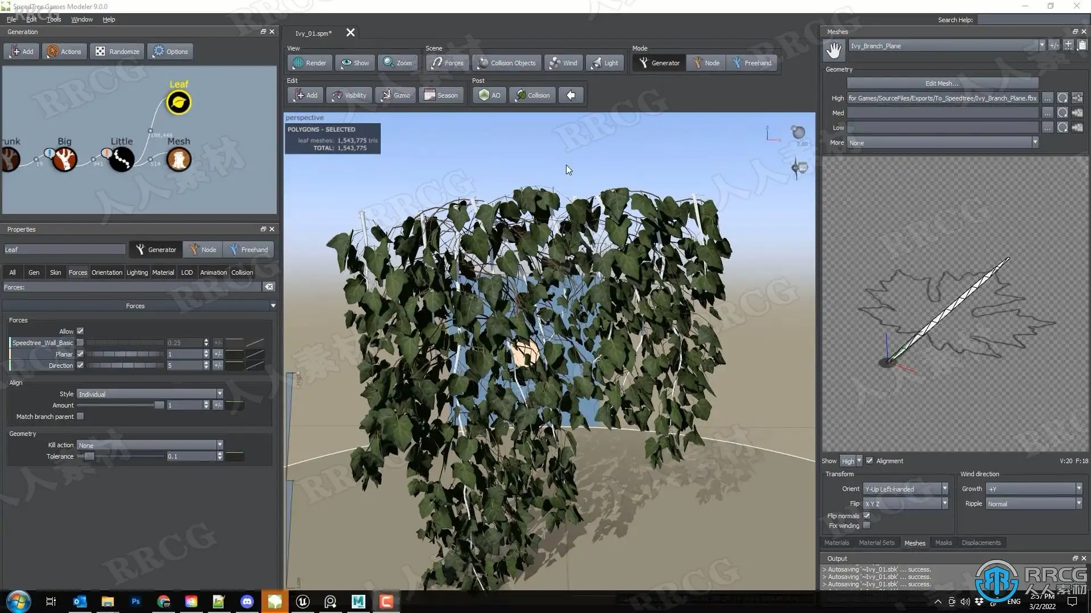1091x613 pixels.
Task: Open Options in Generation panel
Action: click(170, 52)
